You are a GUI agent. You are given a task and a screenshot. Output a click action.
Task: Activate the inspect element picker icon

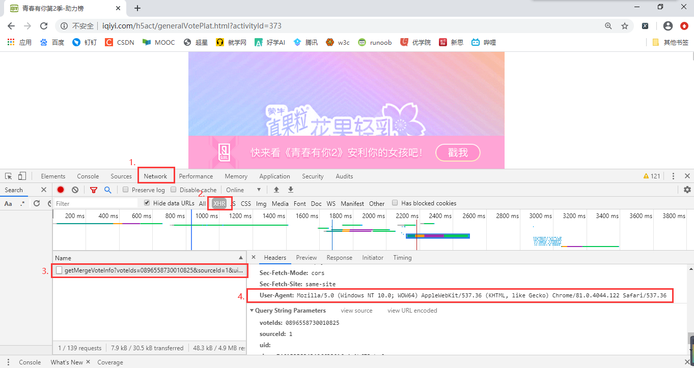click(9, 176)
